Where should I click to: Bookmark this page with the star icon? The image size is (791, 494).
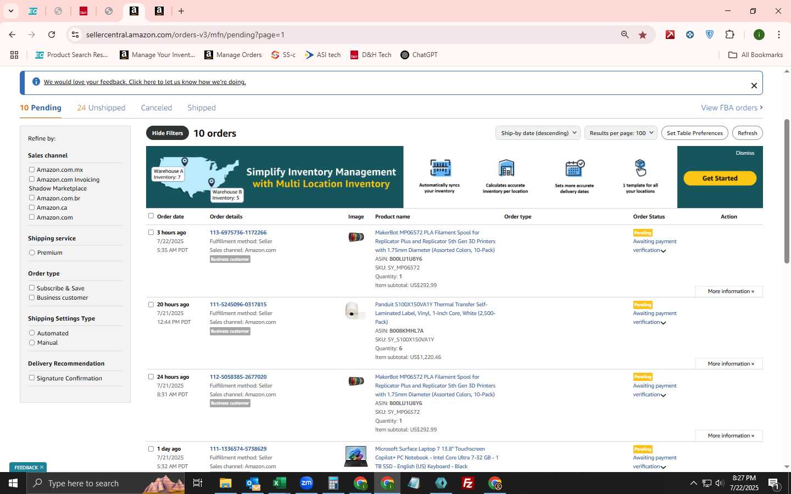[x=643, y=35]
